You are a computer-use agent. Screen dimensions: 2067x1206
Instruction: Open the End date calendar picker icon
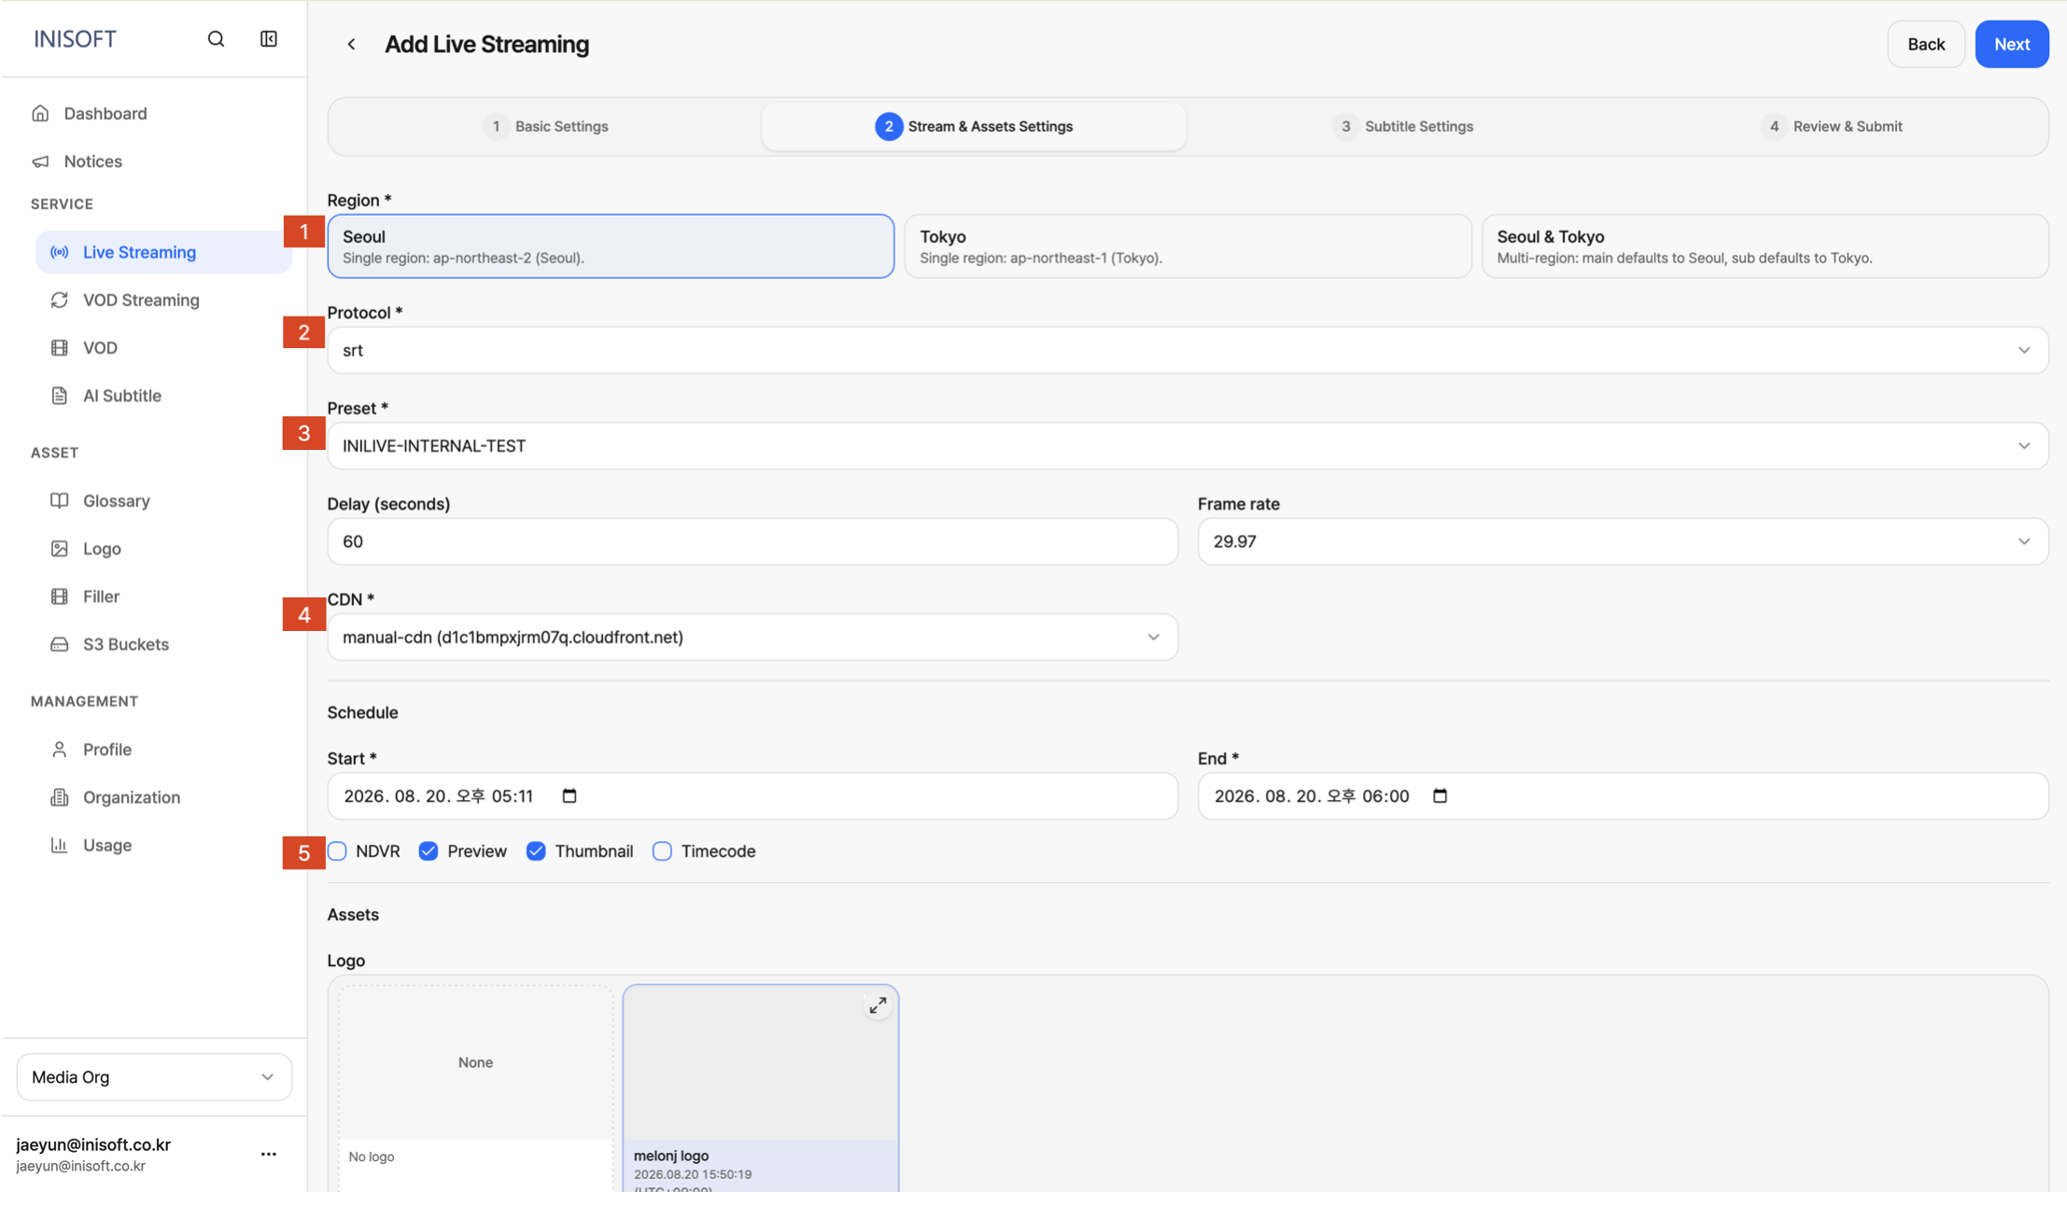[x=1440, y=796]
